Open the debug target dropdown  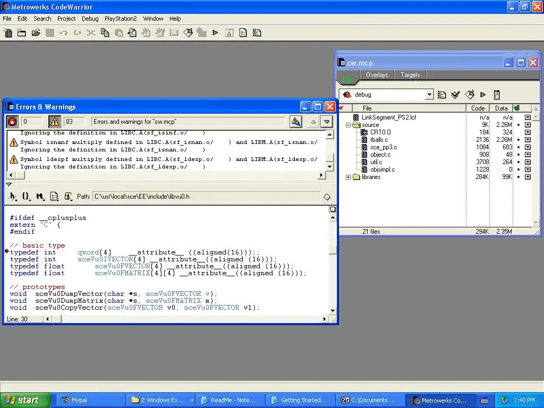429,95
